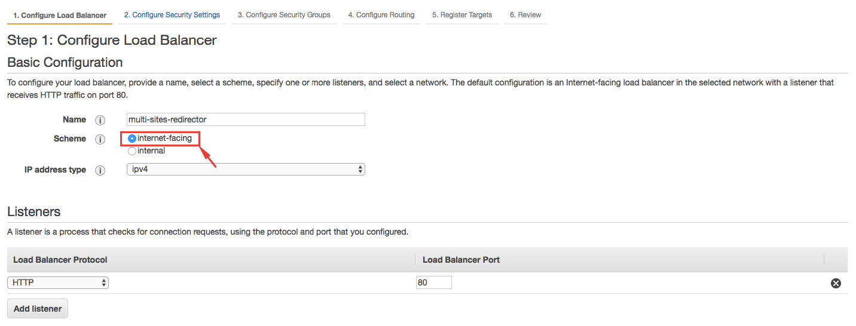Click the Step 1 Configure Load Balancer heading
This screenshot has width=856, height=326.
[112, 41]
